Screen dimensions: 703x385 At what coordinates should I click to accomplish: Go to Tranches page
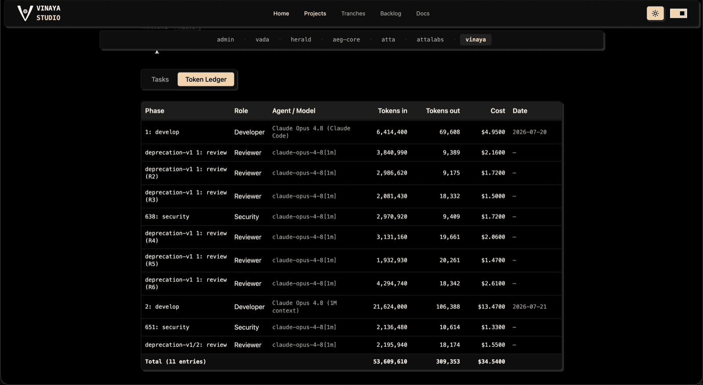353,14
